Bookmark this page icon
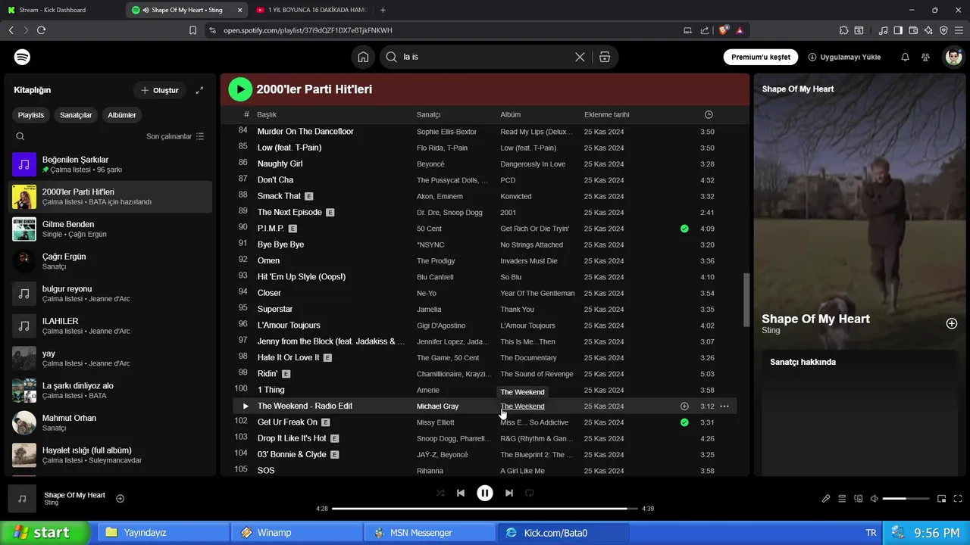Screen dimensions: 970x545 click(192, 30)
